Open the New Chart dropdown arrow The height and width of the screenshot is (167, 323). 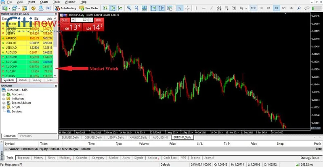click(9, 8)
